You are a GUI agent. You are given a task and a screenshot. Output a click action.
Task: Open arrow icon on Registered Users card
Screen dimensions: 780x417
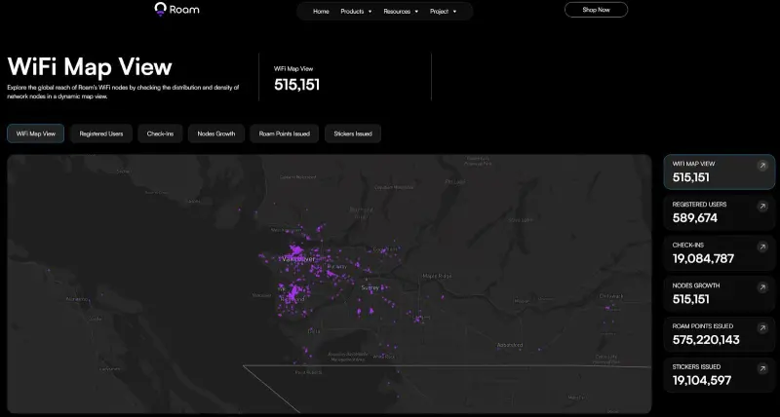761,206
